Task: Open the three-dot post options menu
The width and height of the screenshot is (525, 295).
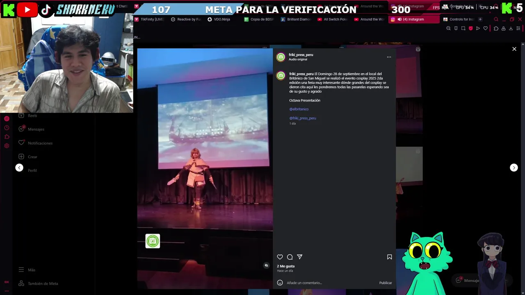Action: [389, 57]
